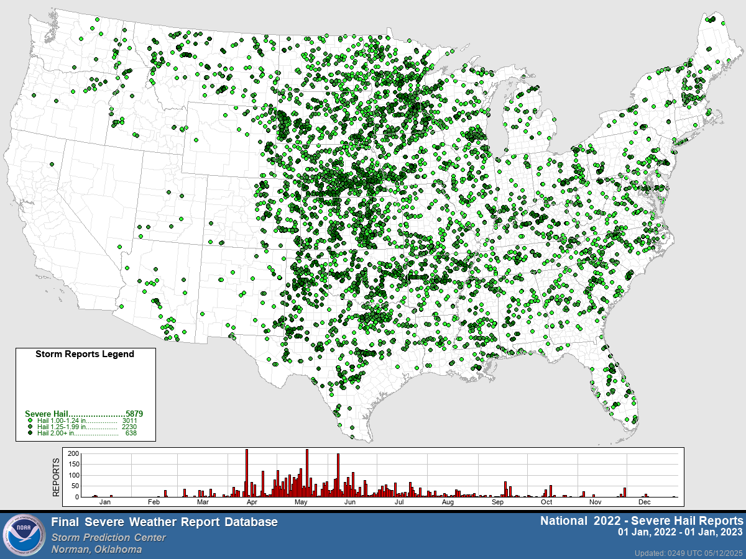746x559 pixels.
Task: Click the Sep label on the reports chart
Action: point(497,501)
